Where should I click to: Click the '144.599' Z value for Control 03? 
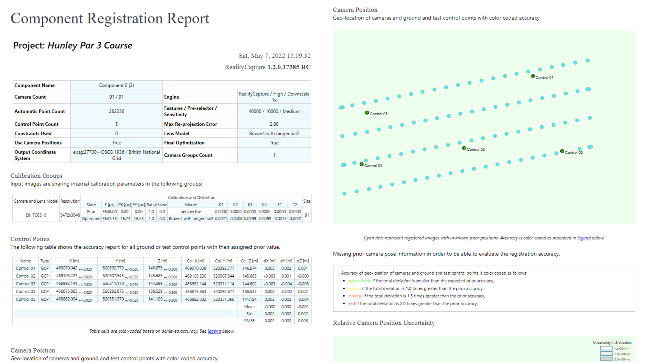click(163, 284)
